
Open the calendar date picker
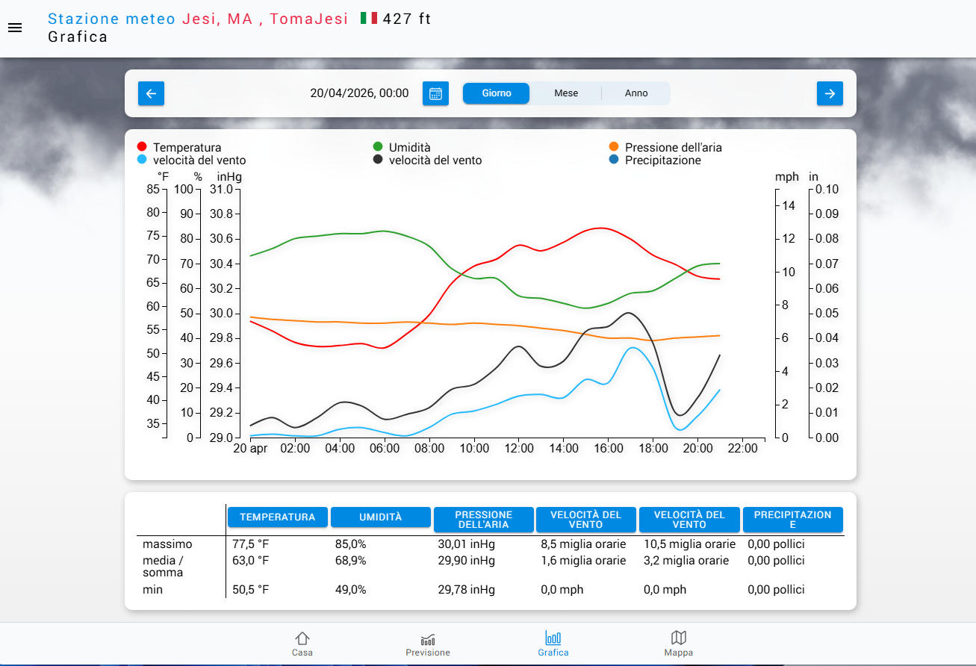[435, 93]
